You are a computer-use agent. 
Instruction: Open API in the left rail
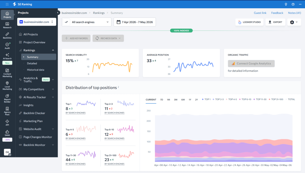[x=7, y=123]
